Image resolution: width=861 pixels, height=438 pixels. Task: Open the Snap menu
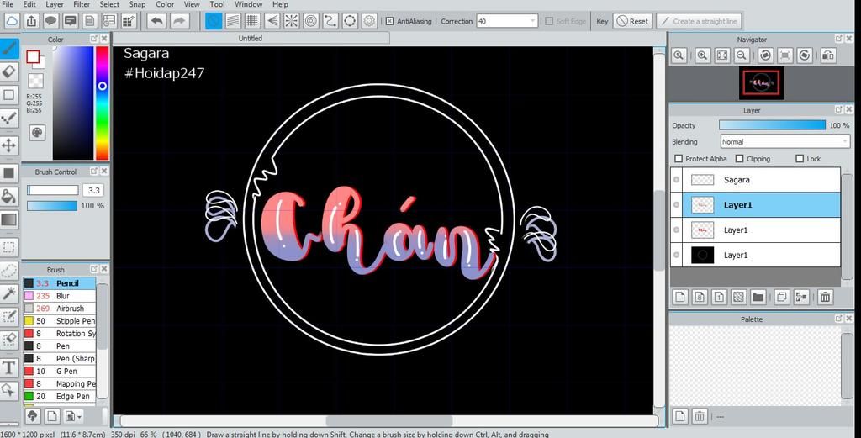[x=137, y=4]
